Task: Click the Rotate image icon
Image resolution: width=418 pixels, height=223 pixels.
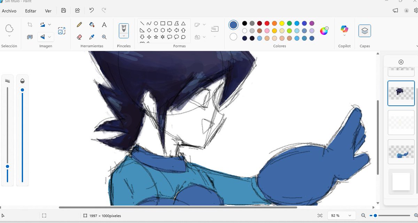Action: point(42,24)
